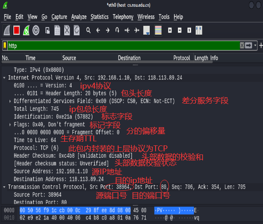Close the capture file with the X document icon

(x=67, y=30)
